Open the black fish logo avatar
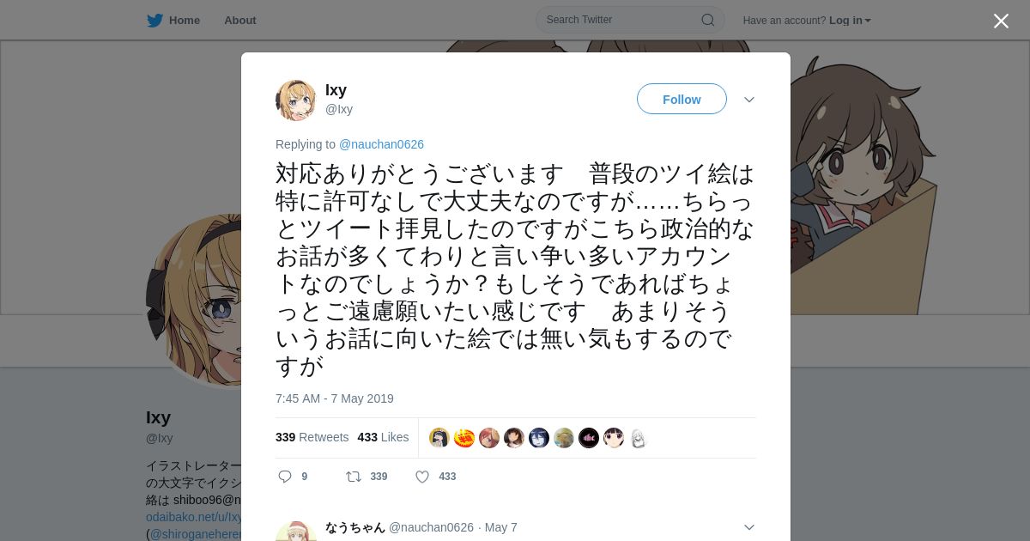Image resolution: width=1030 pixels, height=541 pixels. (x=589, y=438)
